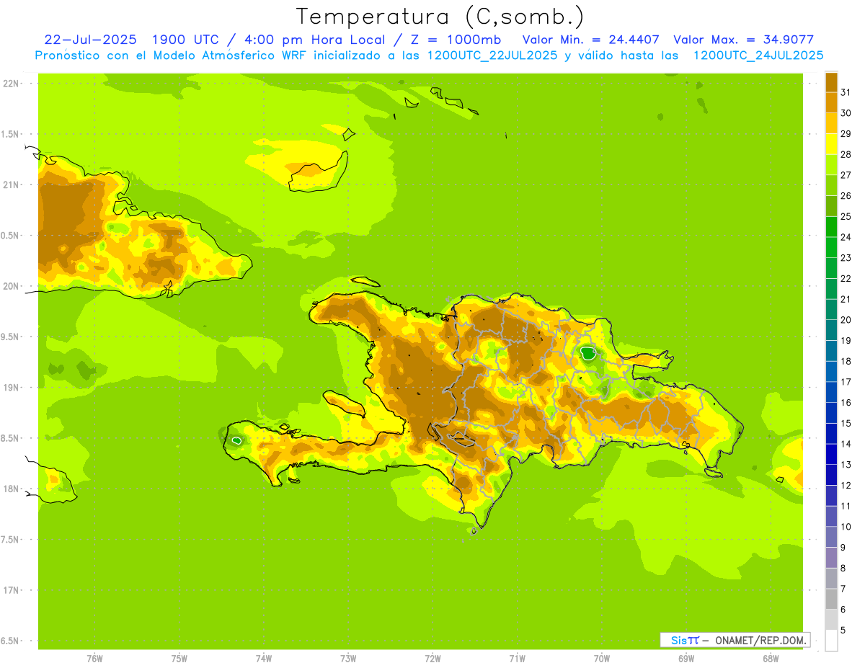Click the "75W" longitude axis label
The width and height of the screenshot is (865, 668).
tap(179, 659)
